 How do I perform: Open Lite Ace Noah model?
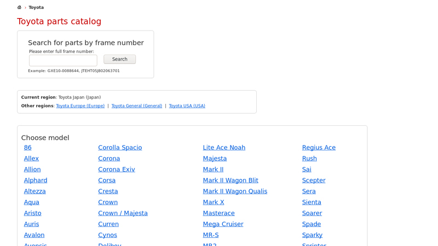(224, 148)
